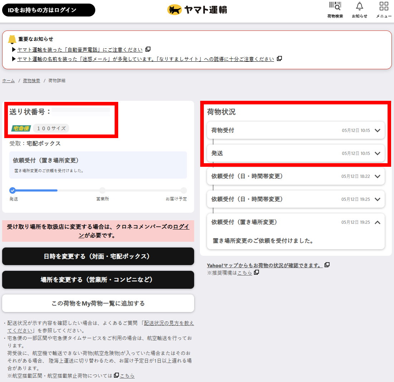Click the 重要なお知らせ yellow bell icon
The image size is (394, 382).
tap(12, 39)
